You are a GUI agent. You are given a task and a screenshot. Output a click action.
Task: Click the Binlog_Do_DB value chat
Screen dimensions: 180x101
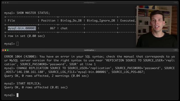[64, 28]
